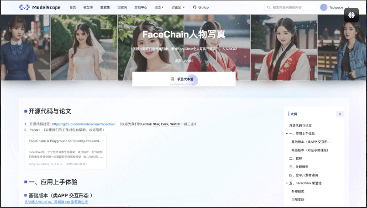Image resolution: width=367 pixels, height=208 pixels.
Task: Open the GitHub link in navbar
Action: 201,7
